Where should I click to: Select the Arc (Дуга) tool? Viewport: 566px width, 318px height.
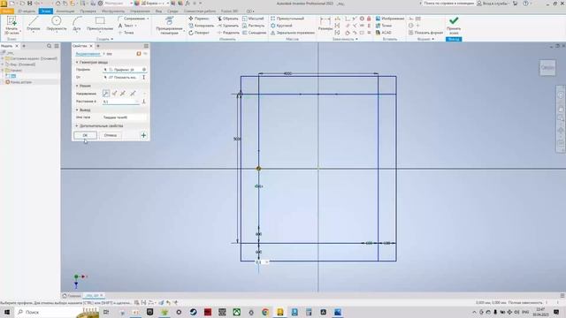[77, 24]
